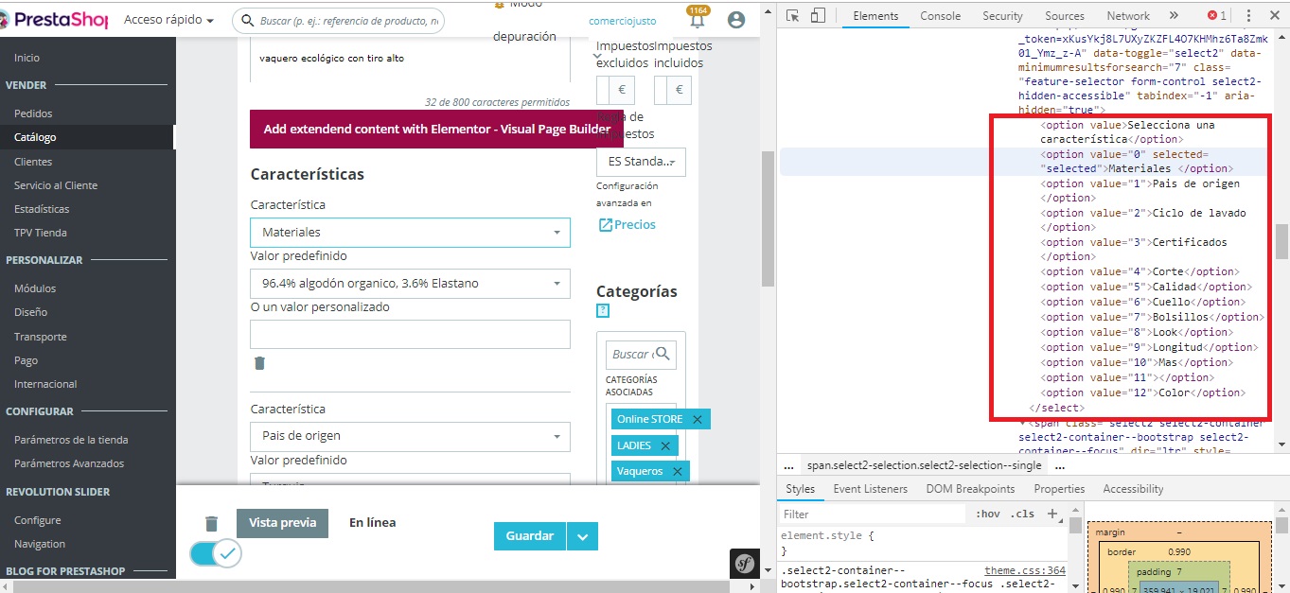Open theme.css:364 source link
The width and height of the screenshot is (1290, 593).
pos(1025,570)
